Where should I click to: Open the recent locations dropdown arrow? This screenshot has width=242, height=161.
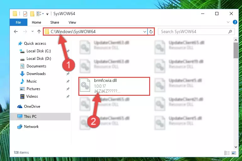coord(32,32)
